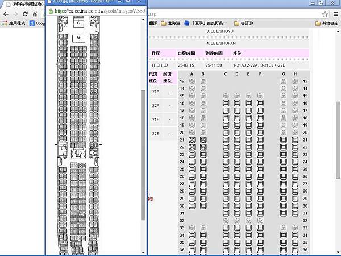341x256 pixels.
Task: Click the 行程 column header
Action: pos(156,53)
